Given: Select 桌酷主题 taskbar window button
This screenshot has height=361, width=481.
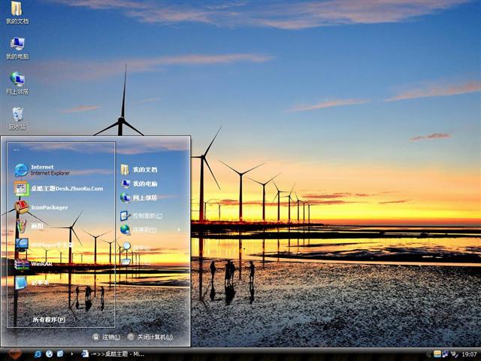Looking at the screenshot, I should click(x=113, y=353).
